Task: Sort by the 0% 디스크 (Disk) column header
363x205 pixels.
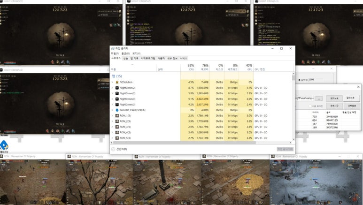Action: [217, 67]
